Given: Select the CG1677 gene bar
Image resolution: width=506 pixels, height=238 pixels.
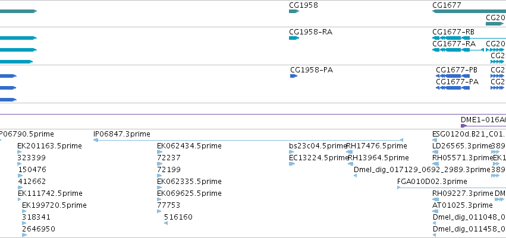Looking at the screenshot, I should 469,11.
